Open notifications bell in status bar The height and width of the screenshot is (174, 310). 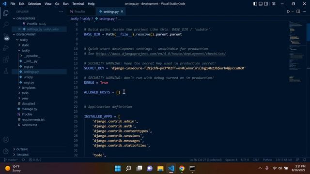tap(305, 160)
